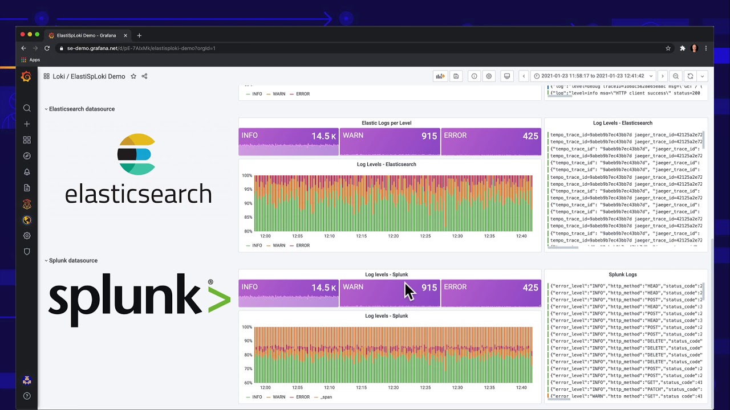Open Elastic Logs per Level panel title

pos(386,123)
